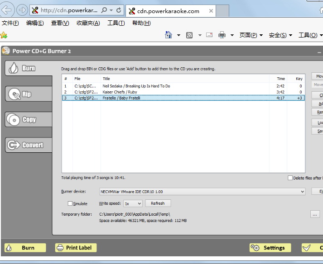This screenshot has height=264, width=323.
Task: Open the 收藏夹(A) menu
Action: pos(88,23)
